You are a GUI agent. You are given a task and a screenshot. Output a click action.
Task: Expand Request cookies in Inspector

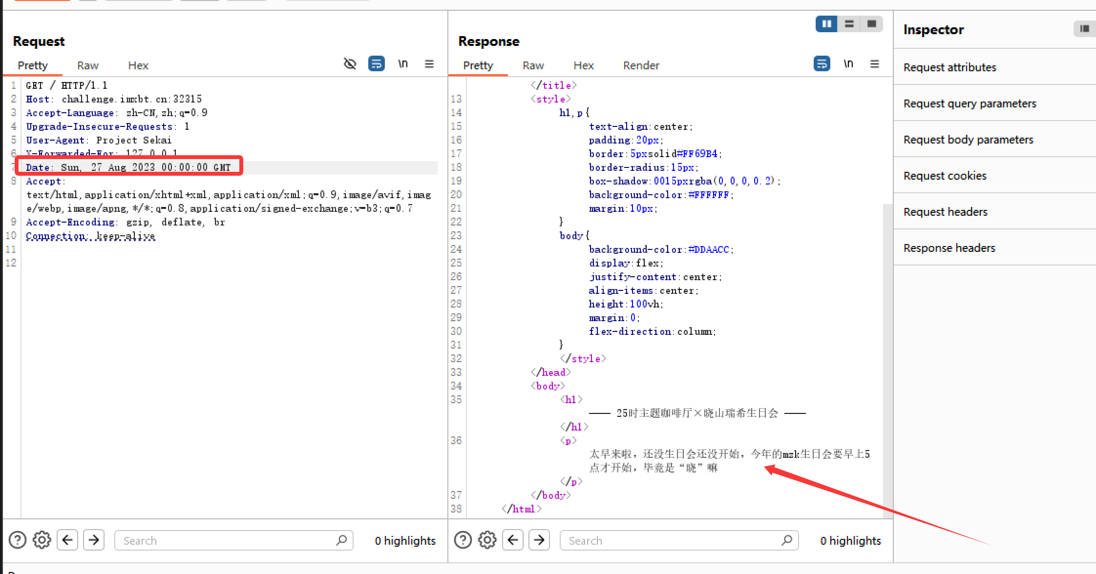click(x=945, y=176)
